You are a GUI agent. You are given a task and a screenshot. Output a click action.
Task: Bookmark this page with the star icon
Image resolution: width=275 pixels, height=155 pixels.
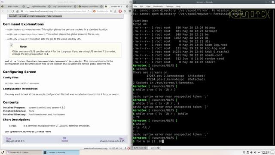tap(89, 11)
